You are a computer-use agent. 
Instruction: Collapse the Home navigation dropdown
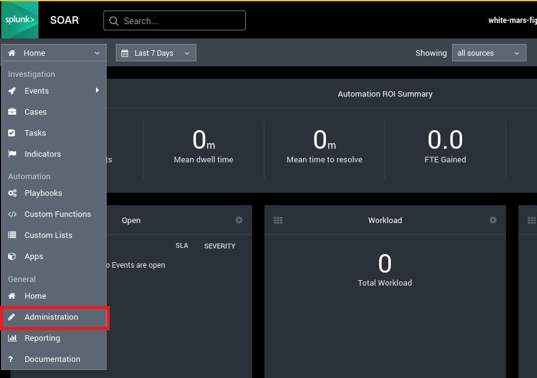point(54,53)
